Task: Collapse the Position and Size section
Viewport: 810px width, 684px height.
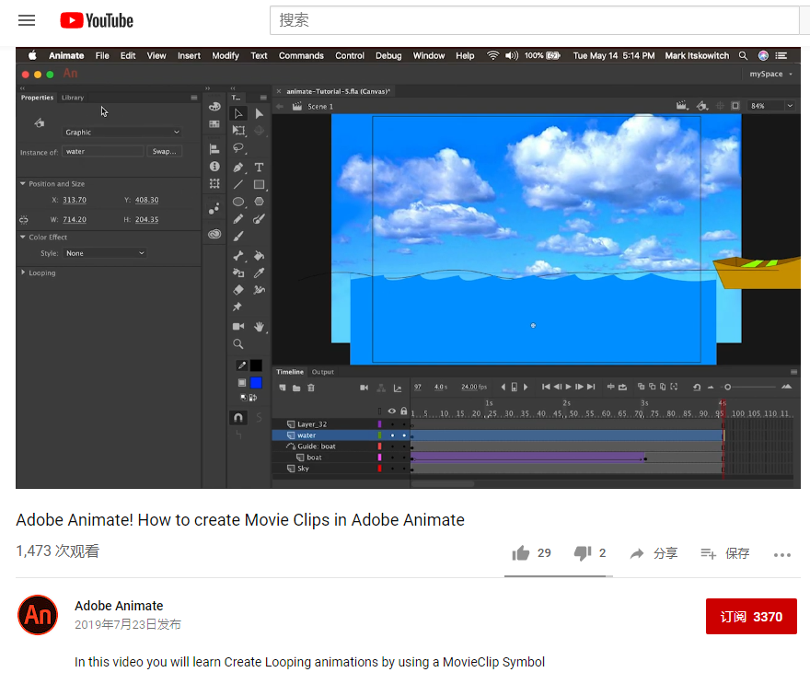Action: tap(23, 183)
